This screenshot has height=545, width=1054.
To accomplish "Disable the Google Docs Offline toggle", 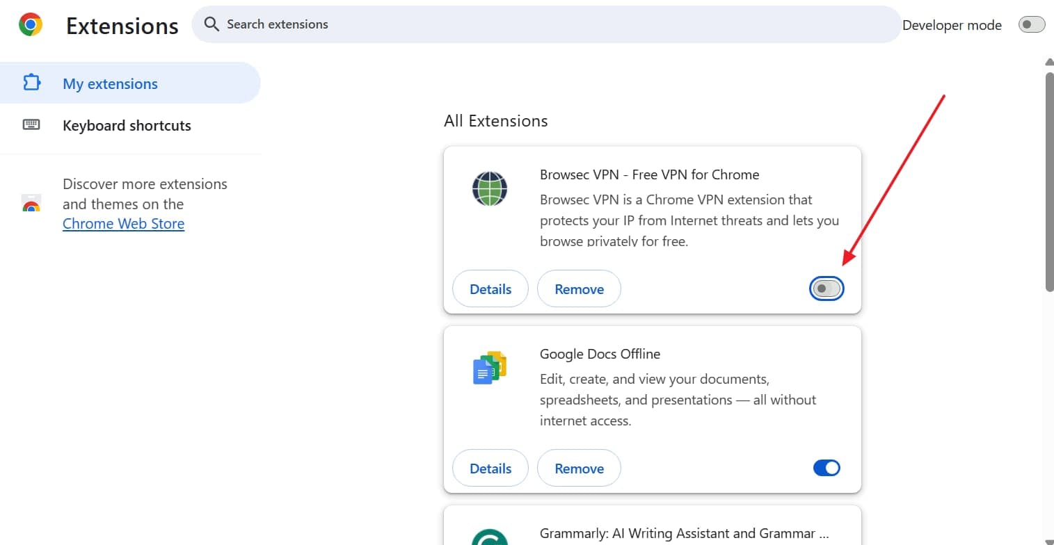I will coord(827,468).
